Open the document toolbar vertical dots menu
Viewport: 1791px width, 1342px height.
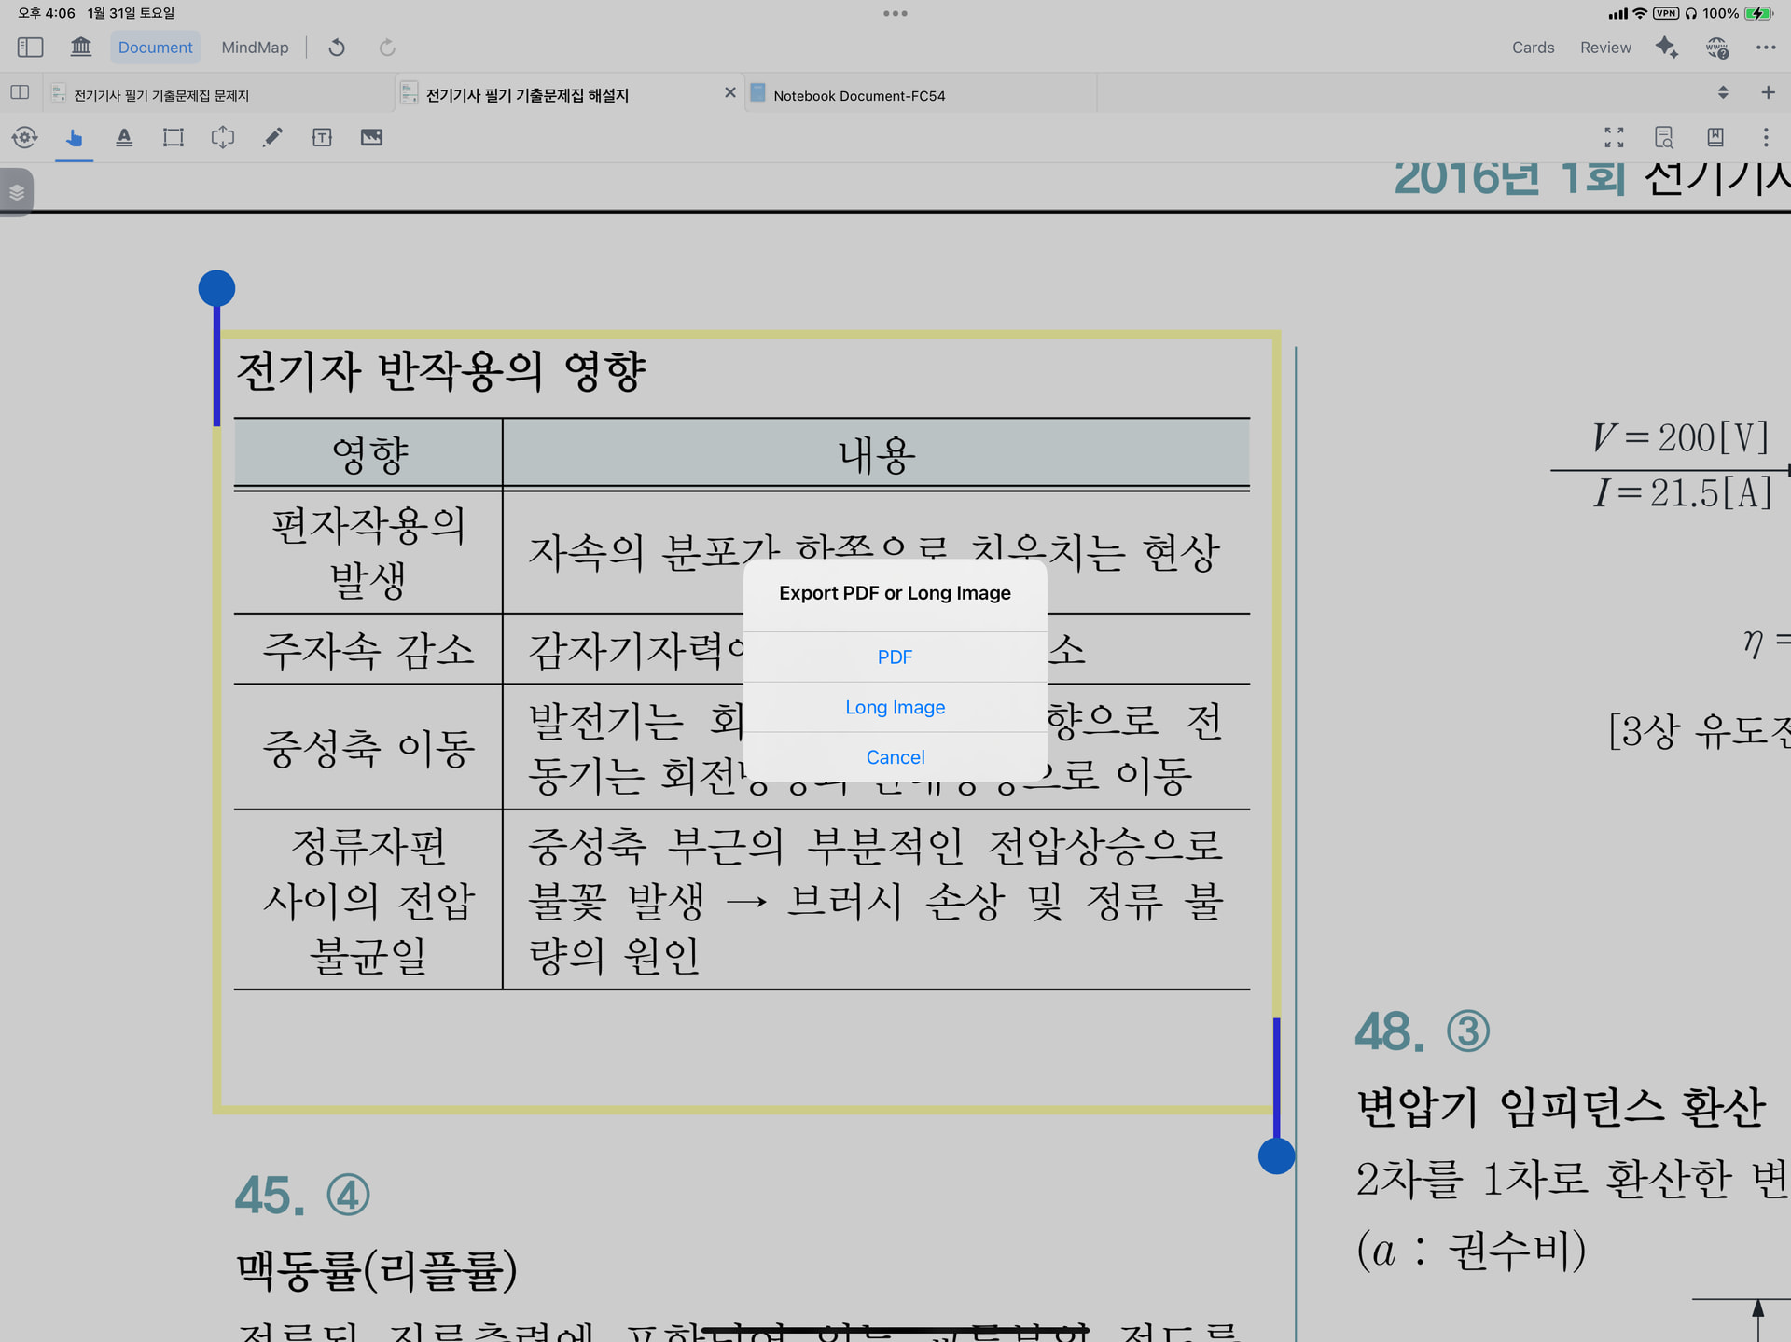[x=1766, y=138]
